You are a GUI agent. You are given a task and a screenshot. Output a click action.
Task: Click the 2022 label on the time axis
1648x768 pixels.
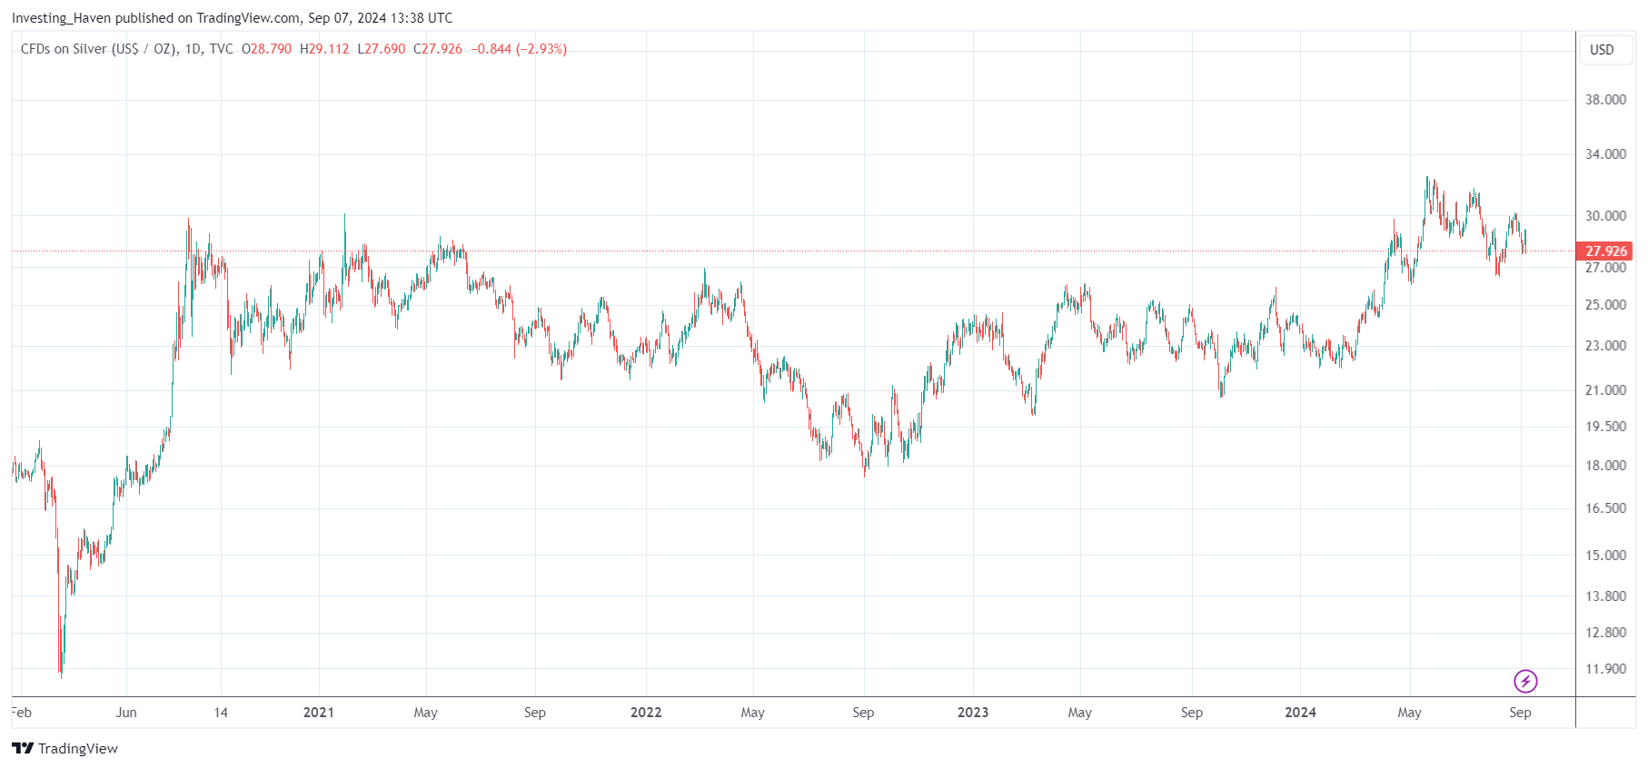[646, 713]
